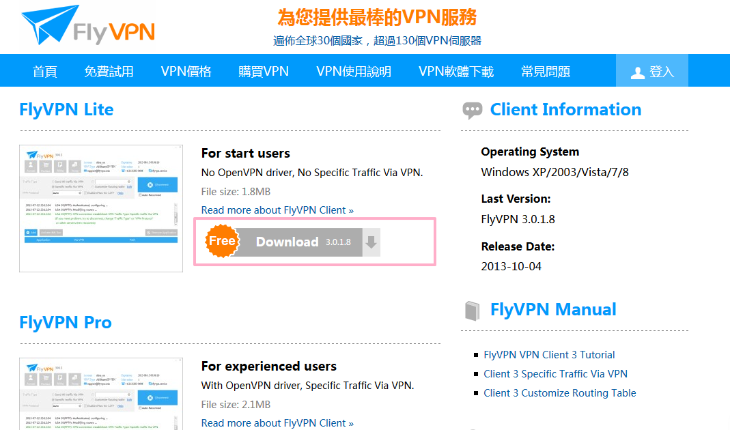This screenshot has width=730, height=430.
Task: Open Client 3 Specific Traffic Via VPN link
Action: (x=555, y=374)
